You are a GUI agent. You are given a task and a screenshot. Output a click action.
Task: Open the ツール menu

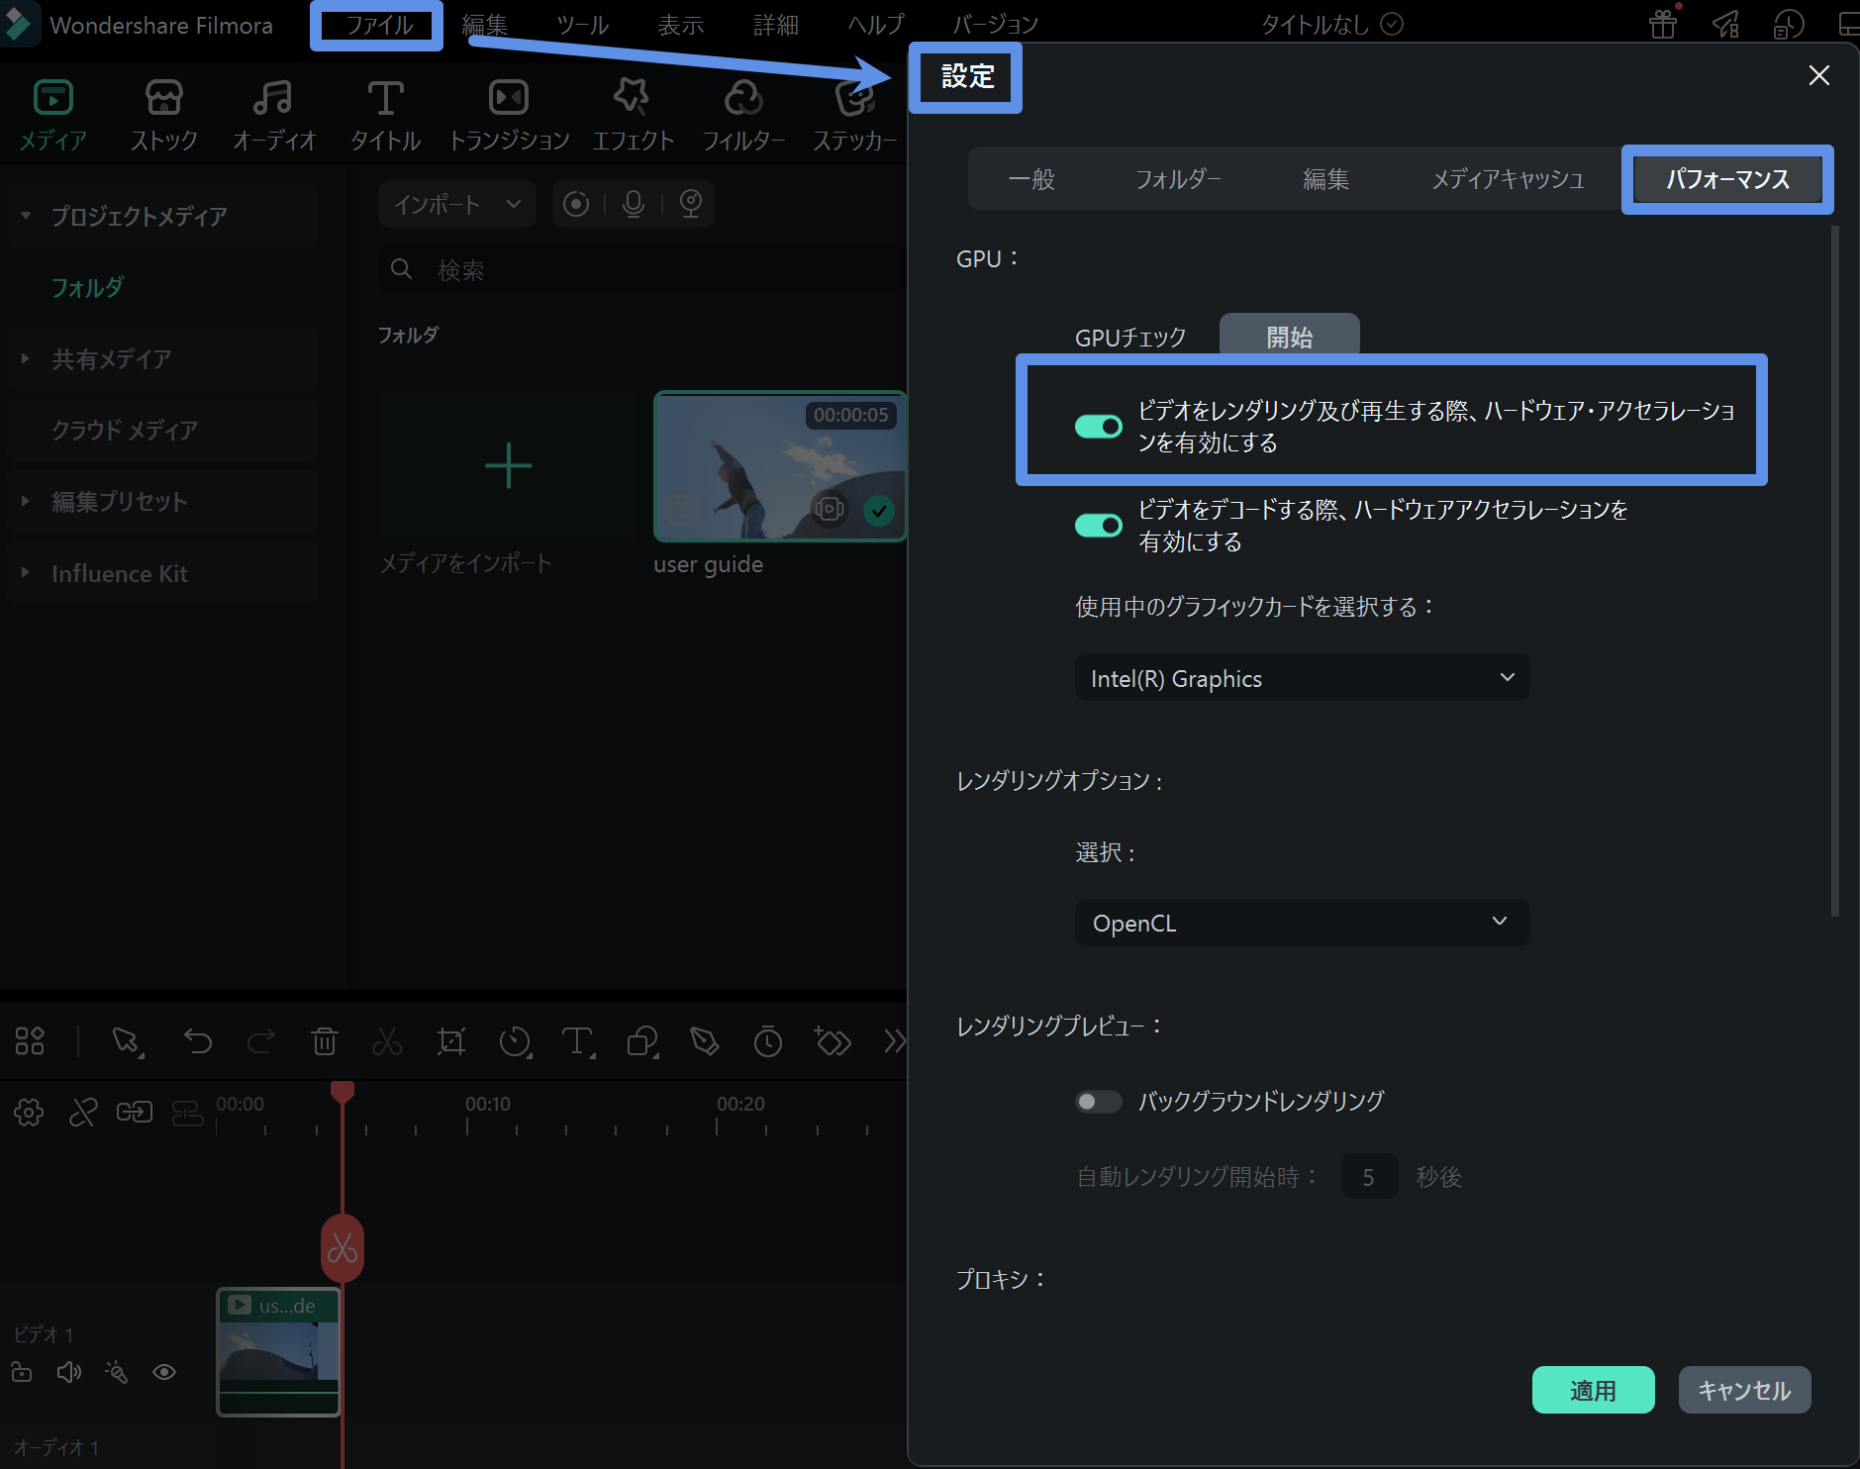[582, 25]
